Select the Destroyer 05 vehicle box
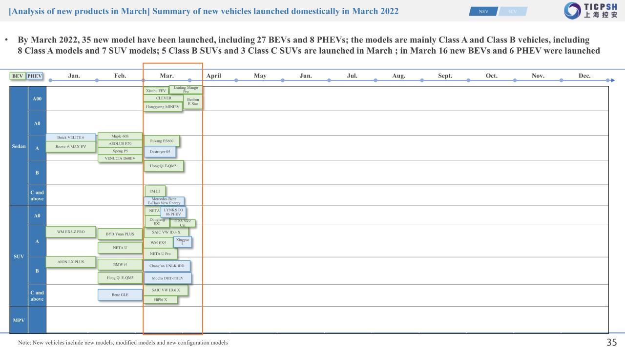 [x=160, y=152]
